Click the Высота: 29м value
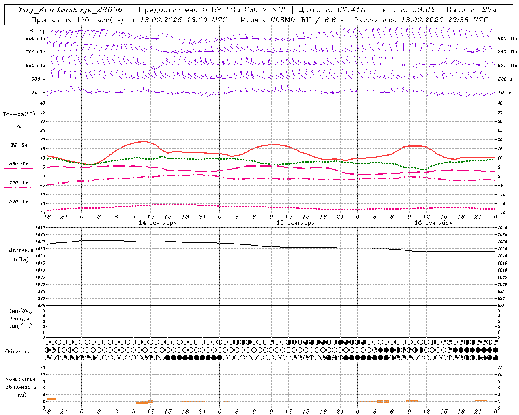This screenshot has width=519, height=415. tap(471, 10)
